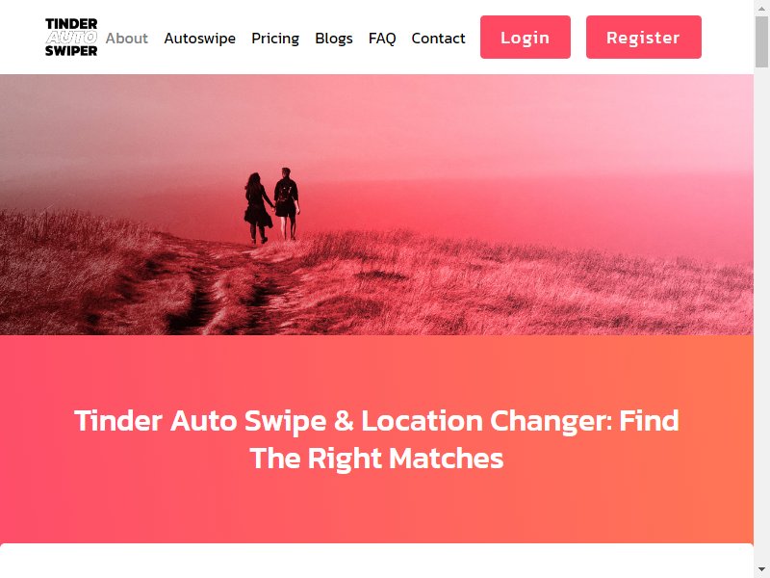Click the scrollbar down arrow
The image size is (770, 578).
[x=761, y=572]
